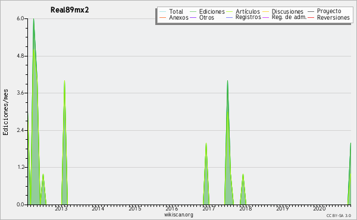This screenshot has height=220, width=357.
Task: Click the 3.6 y-axis value
Action: pyautogui.click(x=20, y=93)
